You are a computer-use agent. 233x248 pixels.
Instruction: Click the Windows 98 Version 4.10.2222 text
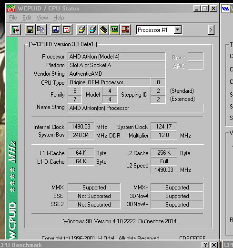100,221
